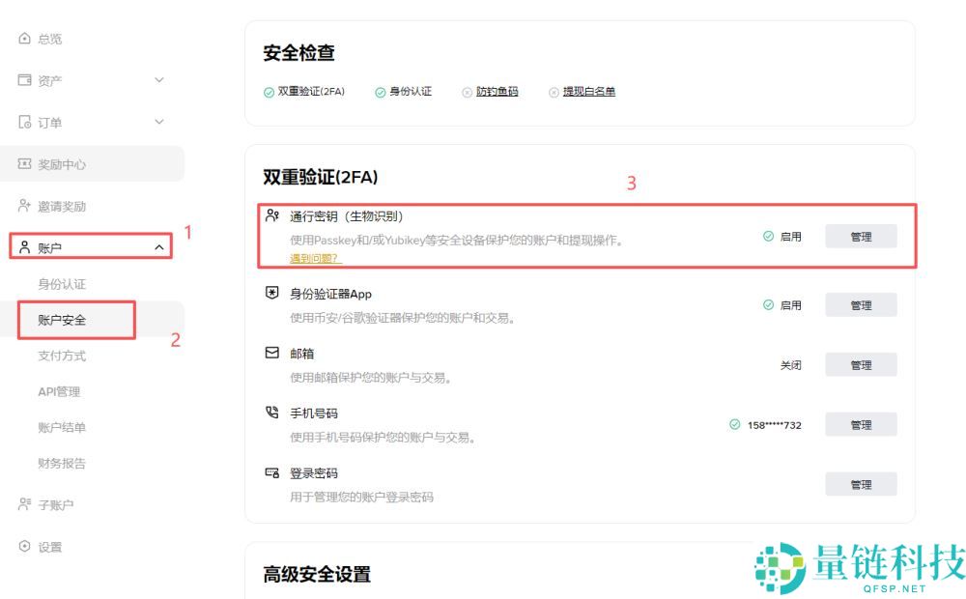Click the 身份验证器App icon
966x599 pixels.
pos(271,293)
